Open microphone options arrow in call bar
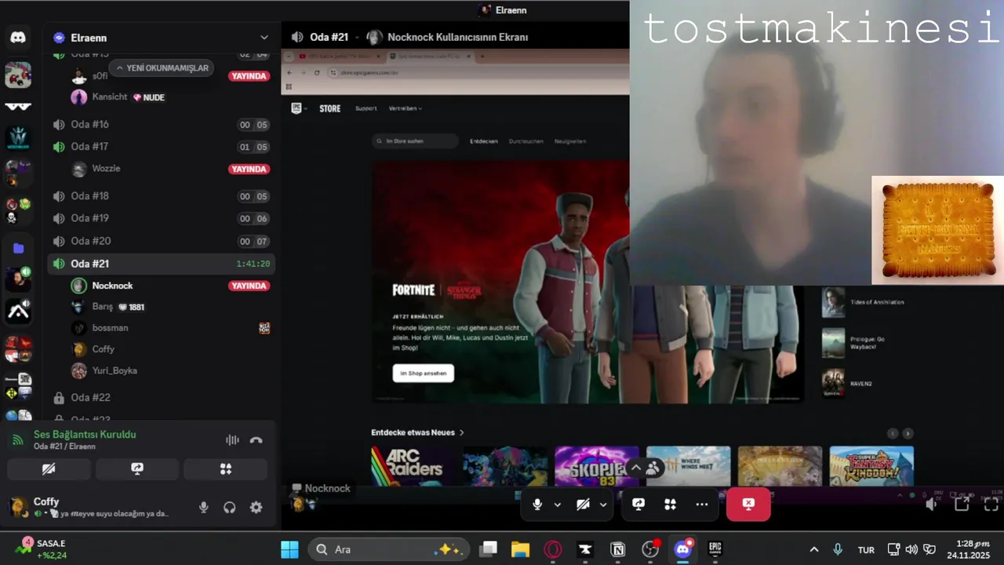 (558, 505)
